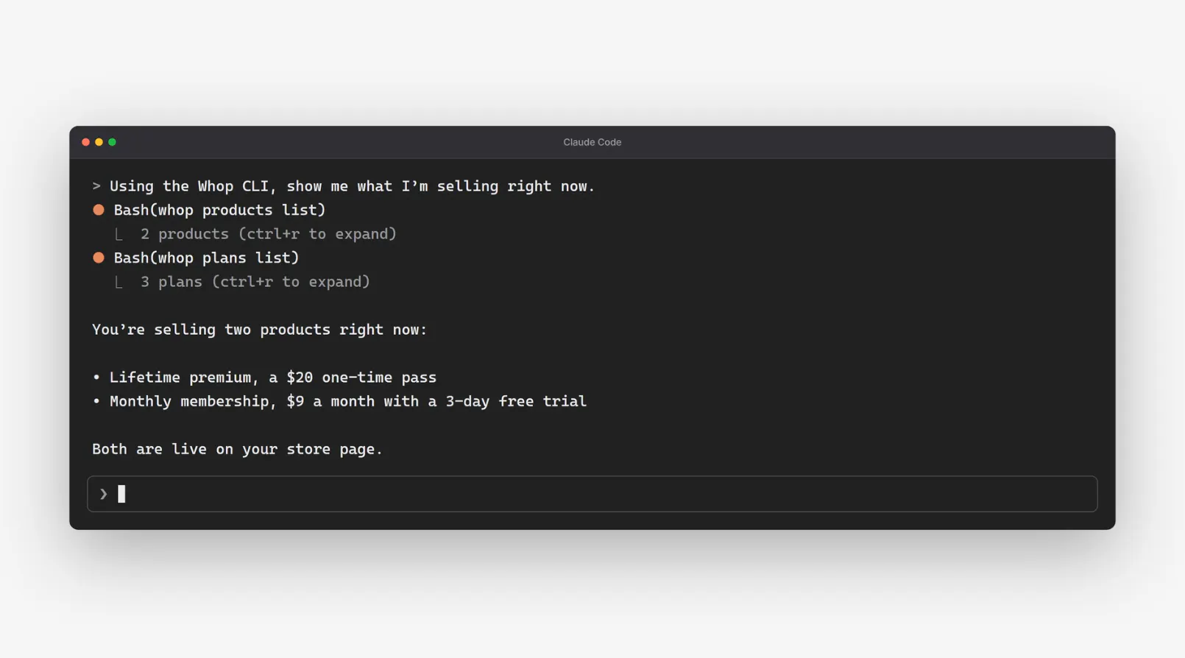The height and width of the screenshot is (658, 1185).
Task: Click the orange dot beside whop plans list
Action: 99,258
